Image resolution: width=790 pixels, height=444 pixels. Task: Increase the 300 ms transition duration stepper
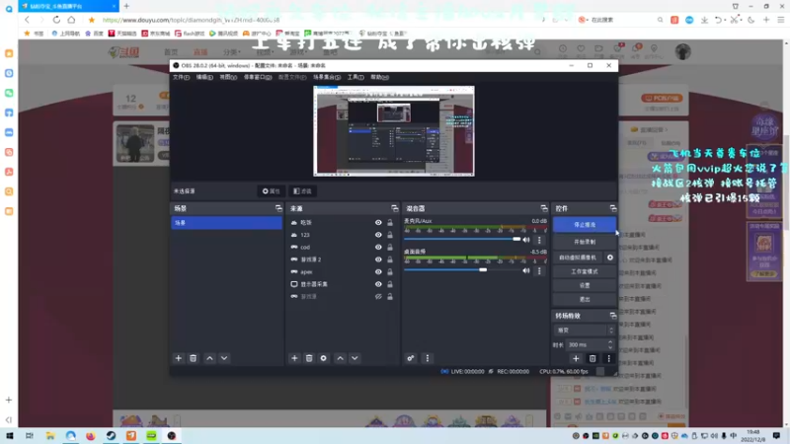point(610,342)
